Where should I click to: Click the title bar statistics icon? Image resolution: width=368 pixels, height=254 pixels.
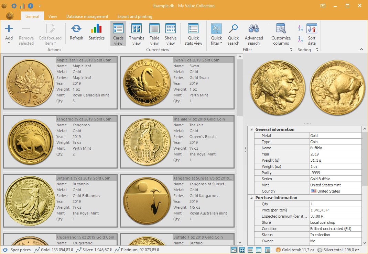tap(22, 5)
